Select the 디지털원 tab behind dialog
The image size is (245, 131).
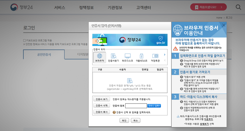pos(77,54)
